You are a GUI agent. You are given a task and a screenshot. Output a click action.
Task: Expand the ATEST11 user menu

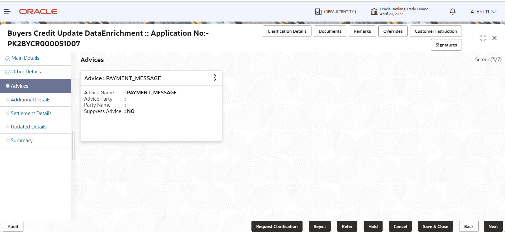coord(483,12)
